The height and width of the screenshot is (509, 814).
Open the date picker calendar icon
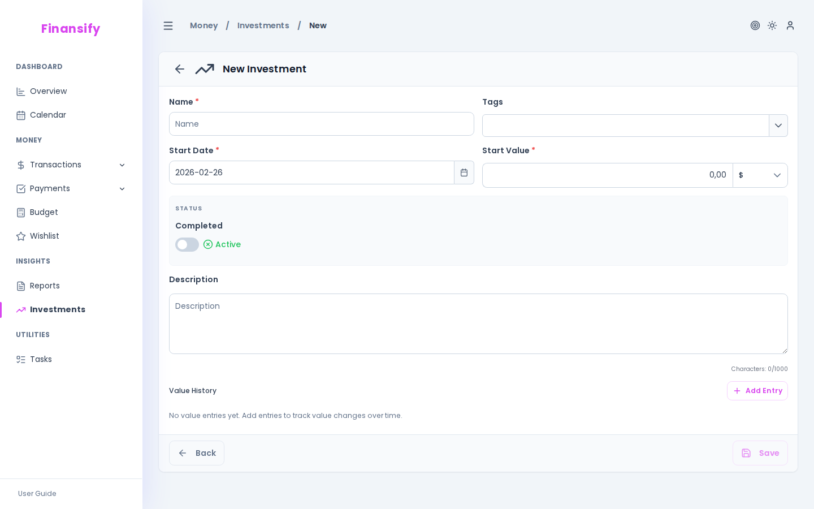pyautogui.click(x=464, y=172)
